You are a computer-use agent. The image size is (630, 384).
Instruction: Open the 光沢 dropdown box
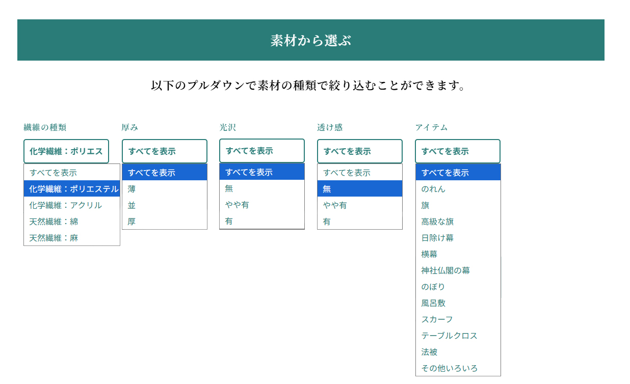[262, 151]
